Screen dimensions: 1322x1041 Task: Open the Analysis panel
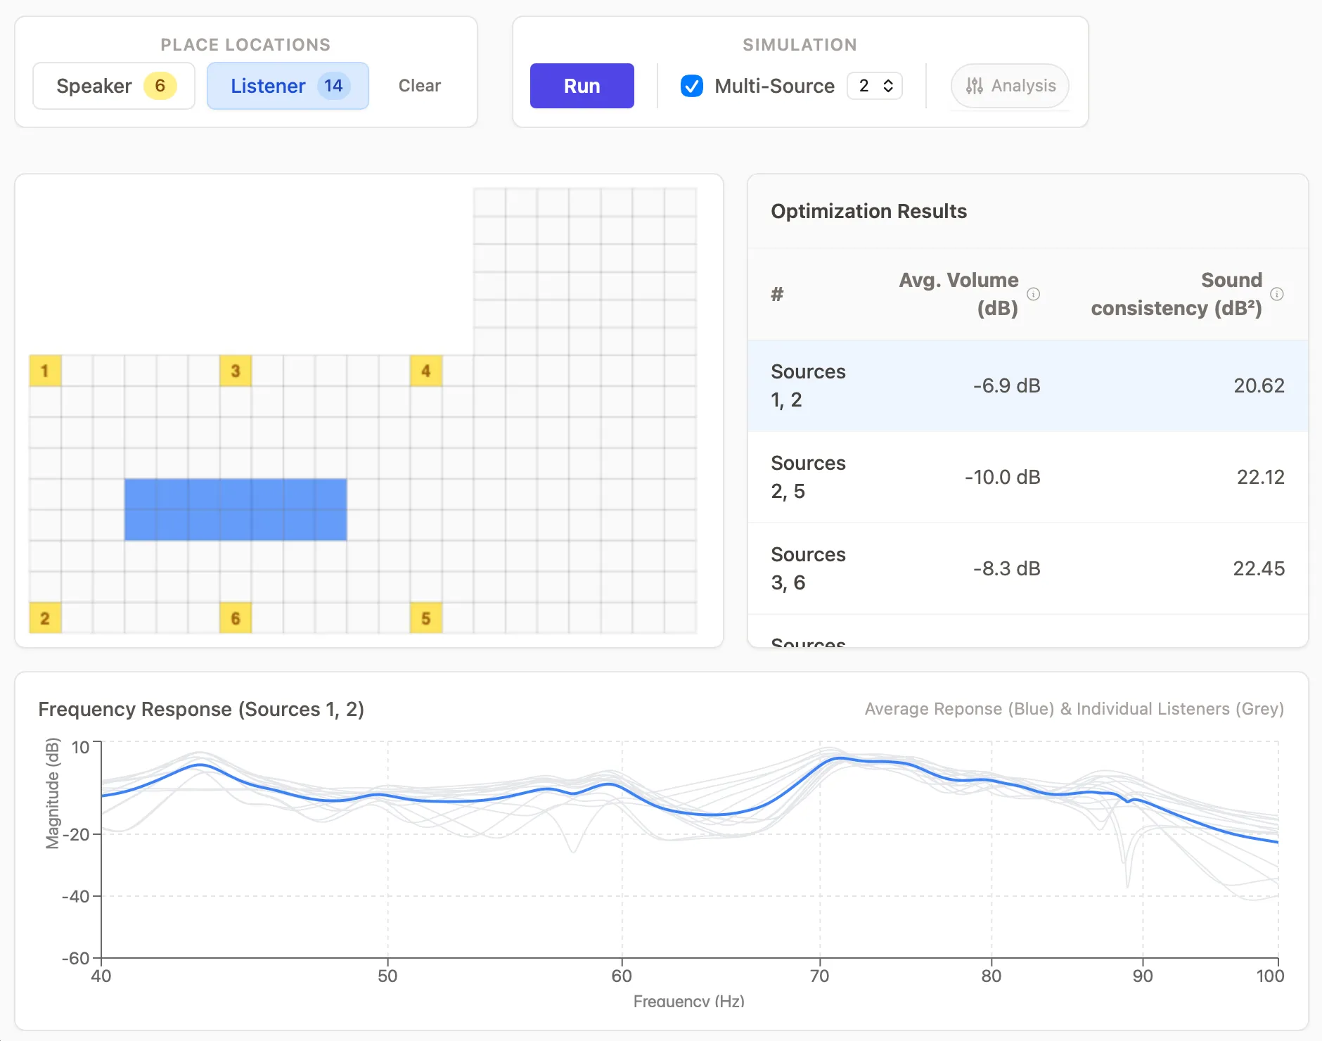click(x=1010, y=86)
